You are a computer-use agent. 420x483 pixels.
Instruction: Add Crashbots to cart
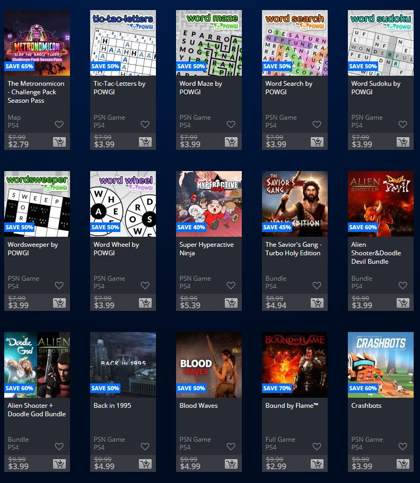(x=402, y=464)
